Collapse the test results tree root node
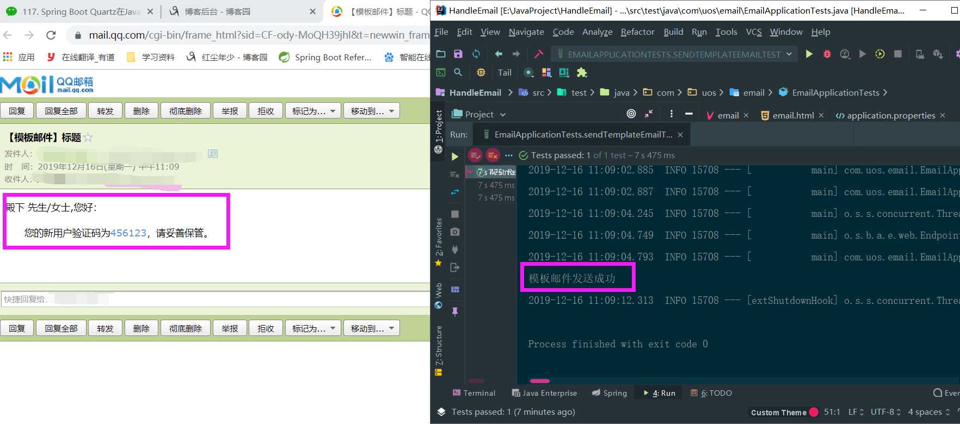 [x=470, y=172]
